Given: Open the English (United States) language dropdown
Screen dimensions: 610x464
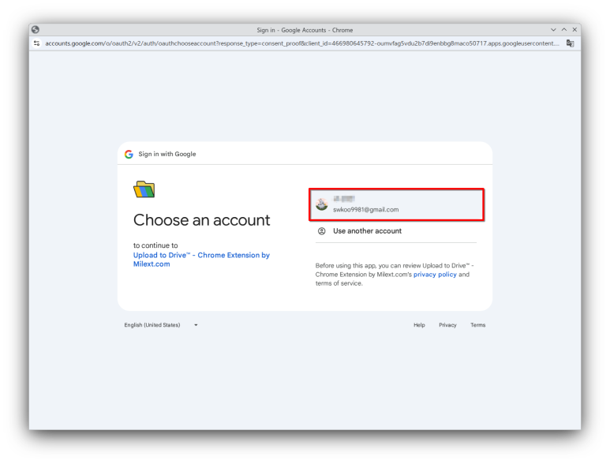Looking at the screenshot, I should (x=161, y=325).
